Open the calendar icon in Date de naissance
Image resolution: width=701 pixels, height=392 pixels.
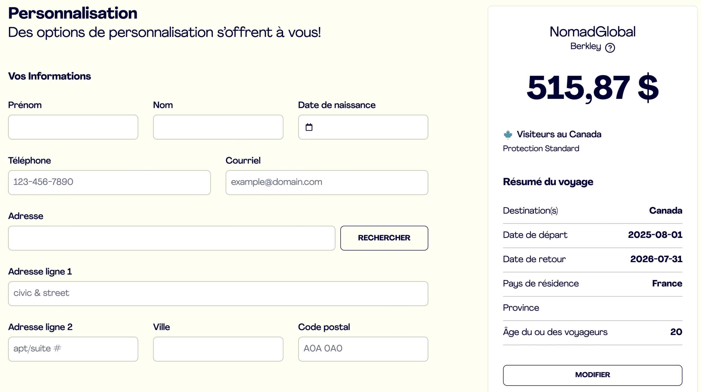[x=309, y=127]
